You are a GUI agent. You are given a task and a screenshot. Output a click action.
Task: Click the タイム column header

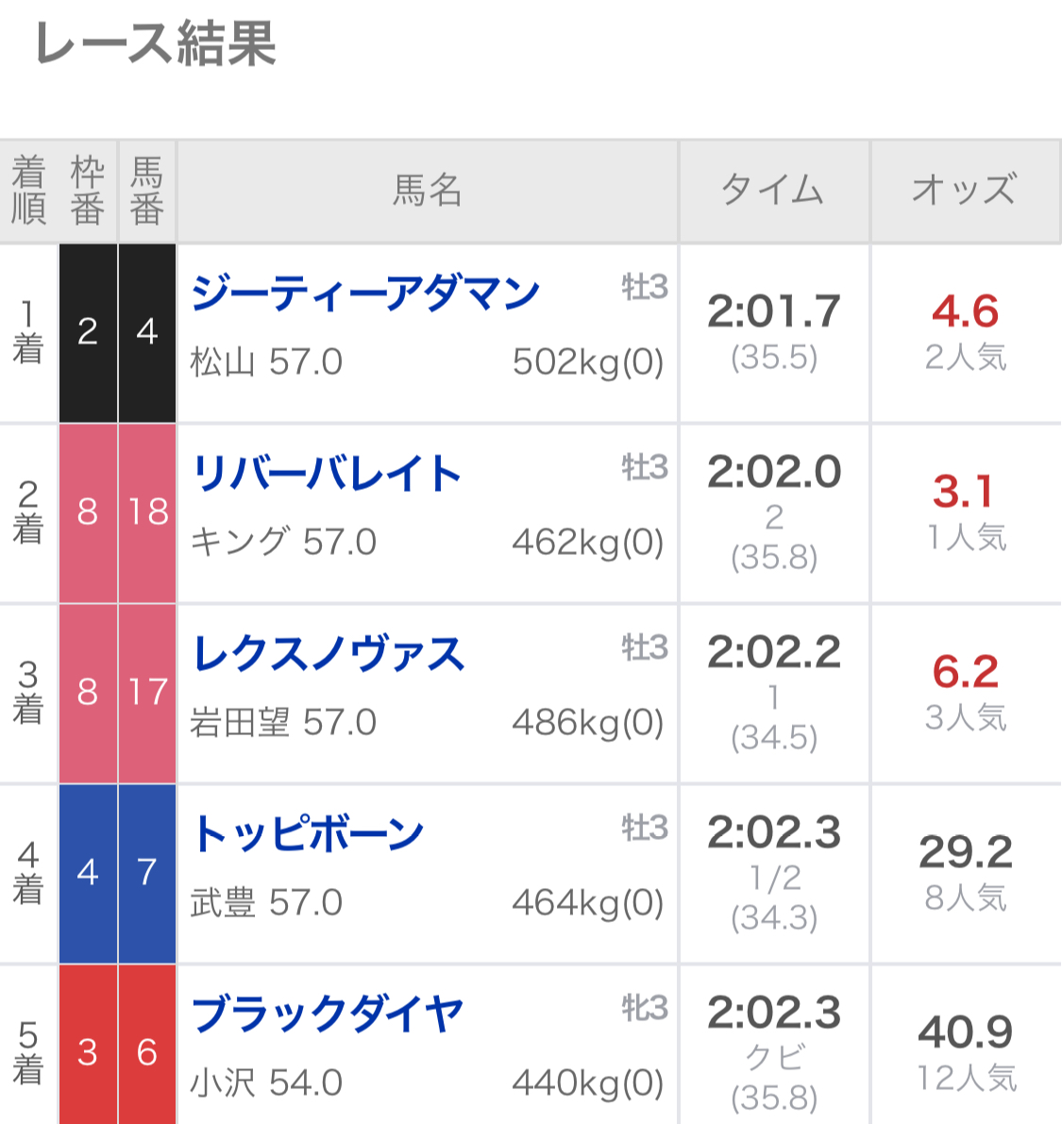(773, 192)
